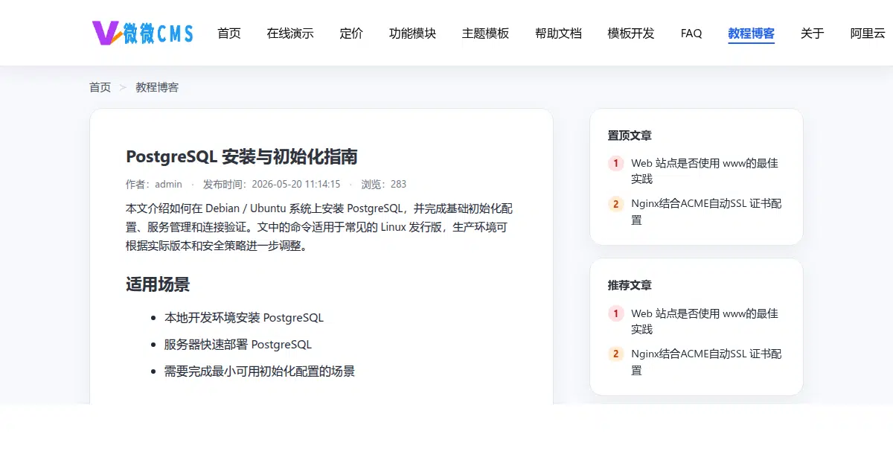Screen dimensions: 893x469
Task: Click the FAQ navigation link
Action: click(691, 33)
